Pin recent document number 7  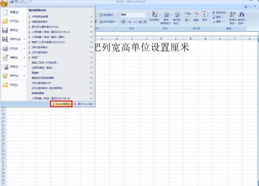(x=91, y=47)
